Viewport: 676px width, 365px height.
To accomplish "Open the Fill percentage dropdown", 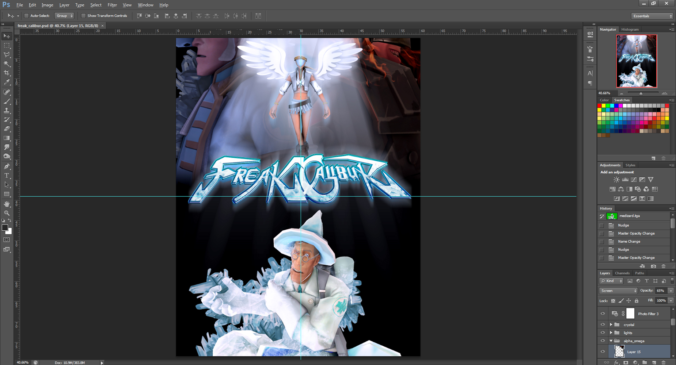I will [671, 300].
